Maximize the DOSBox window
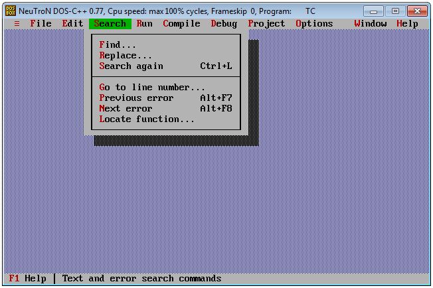433x288 pixels. point(395,11)
